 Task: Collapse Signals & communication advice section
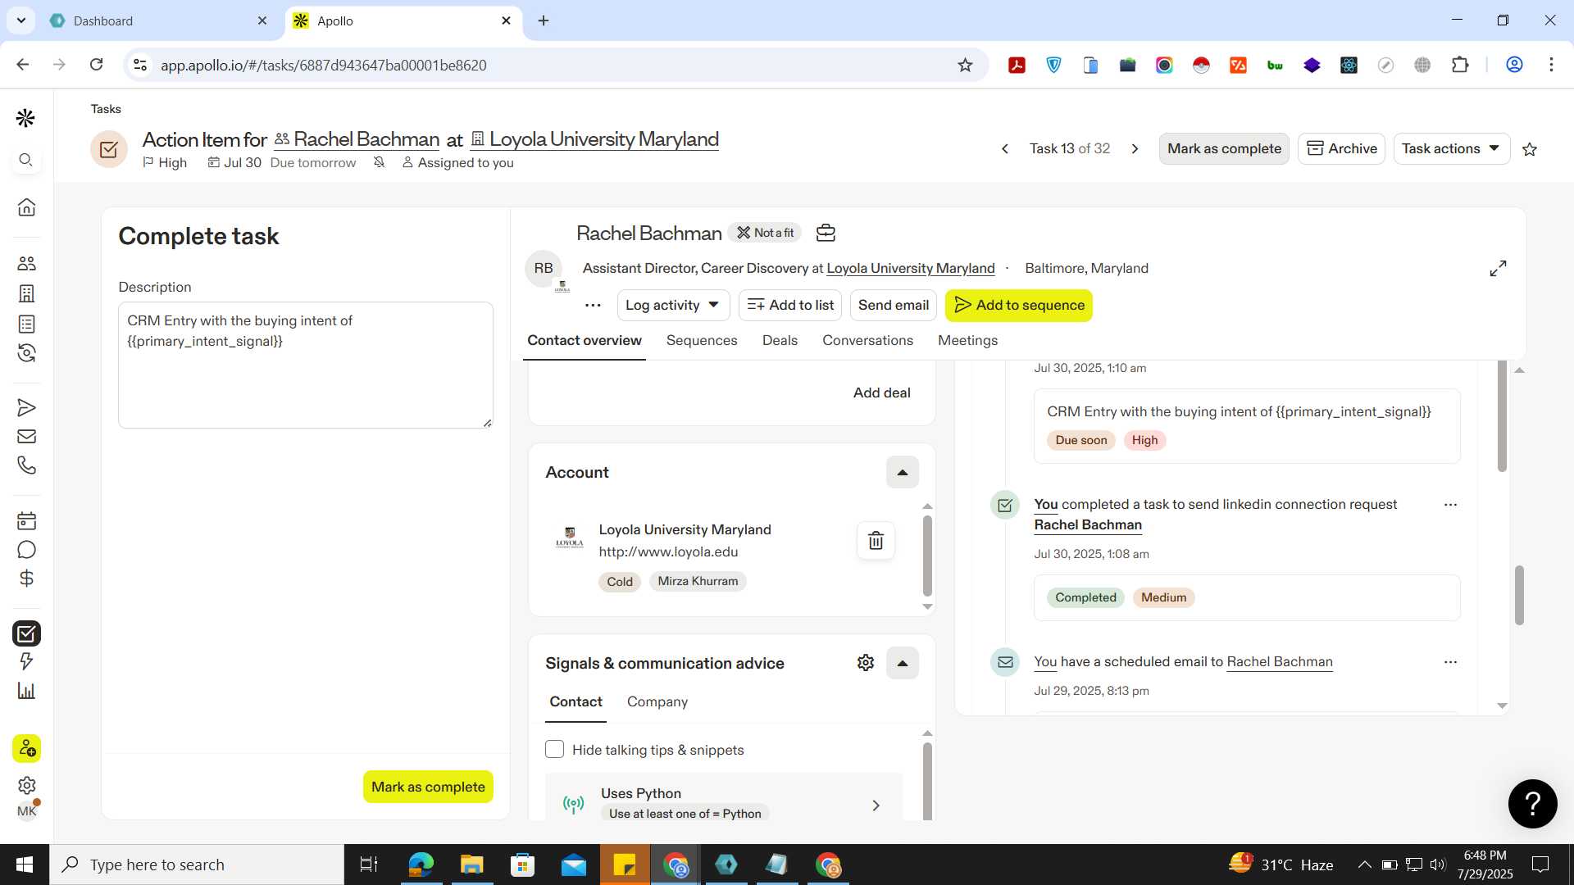coord(902,664)
